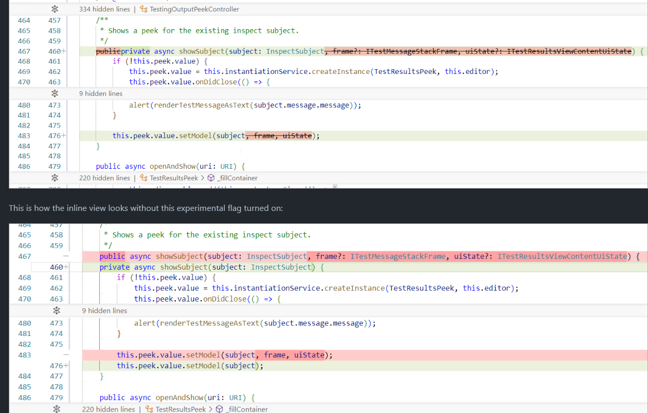Click the class icon beside TestingOutputPeekController
This screenshot has height=413, width=648.
pos(144,9)
